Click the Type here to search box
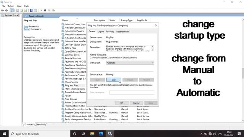 coord(39,134)
